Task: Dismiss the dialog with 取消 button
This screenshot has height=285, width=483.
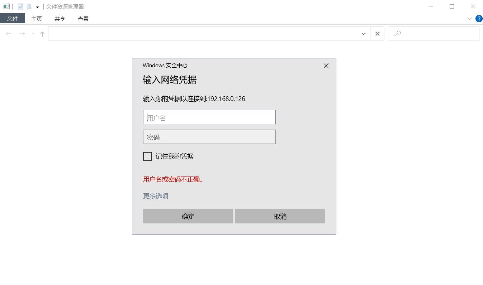Action: [x=280, y=216]
